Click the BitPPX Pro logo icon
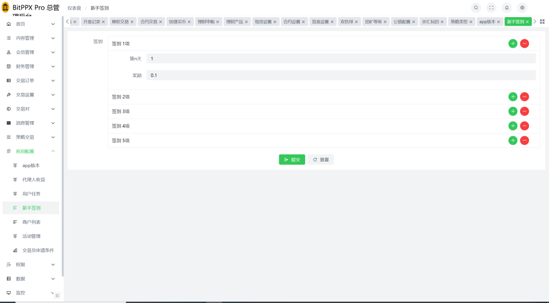549x303 pixels. tap(5, 8)
